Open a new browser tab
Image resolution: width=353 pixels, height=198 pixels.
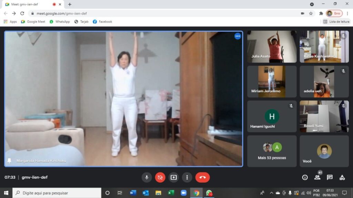tap(70, 4)
